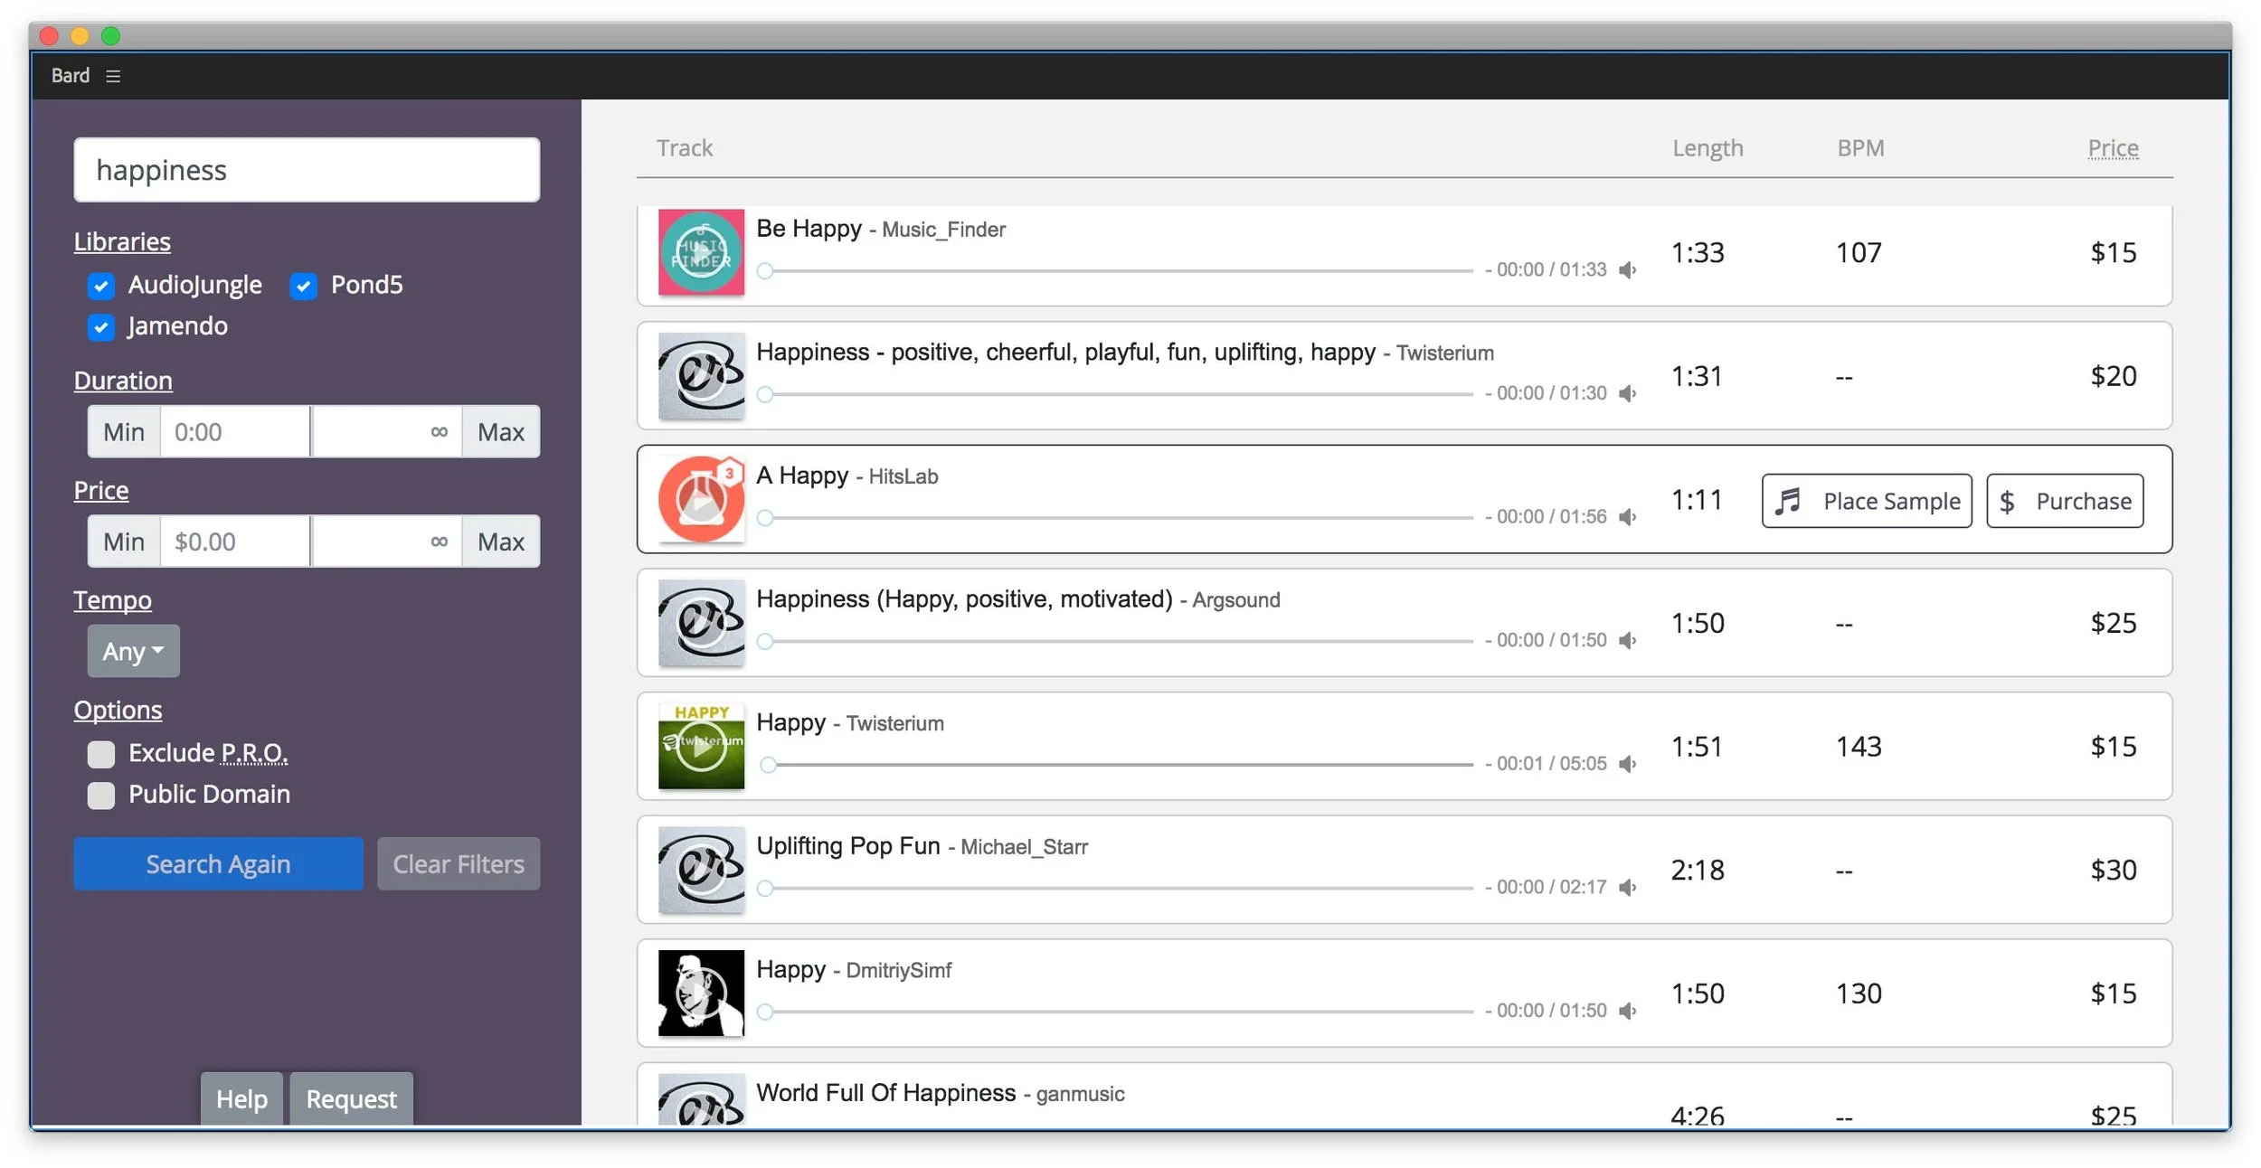The height and width of the screenshot is (1168, 2261).
Task: Enable the Exclude P.R.O. option
Action: (x=101, y=754)
